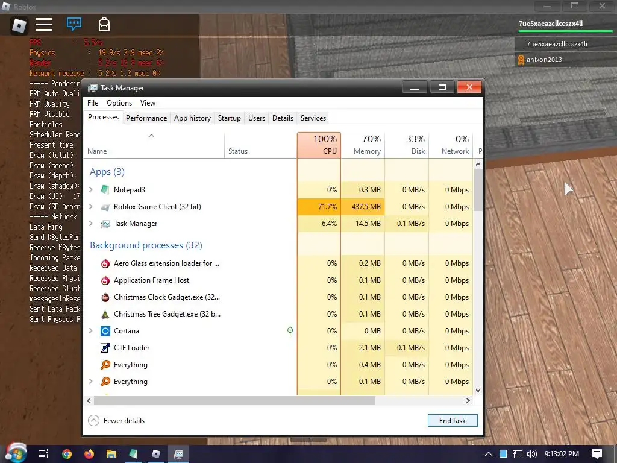Click Cortana's green leaf suspended status icon
This screenshot has height=463, width=617.
tap(290, 331)
